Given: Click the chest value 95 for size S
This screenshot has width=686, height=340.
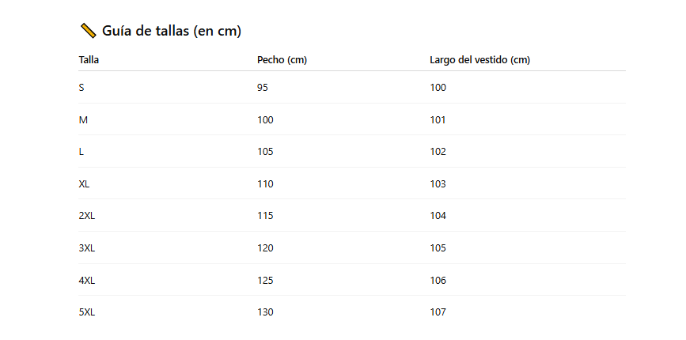Looking at the screenshot, I should coord(263,87).
